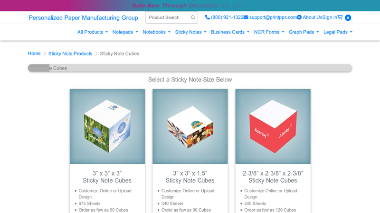The image size is (380, 213).
Task: Open the Legal Pads dropdown
Action: [x=338, y=32]
